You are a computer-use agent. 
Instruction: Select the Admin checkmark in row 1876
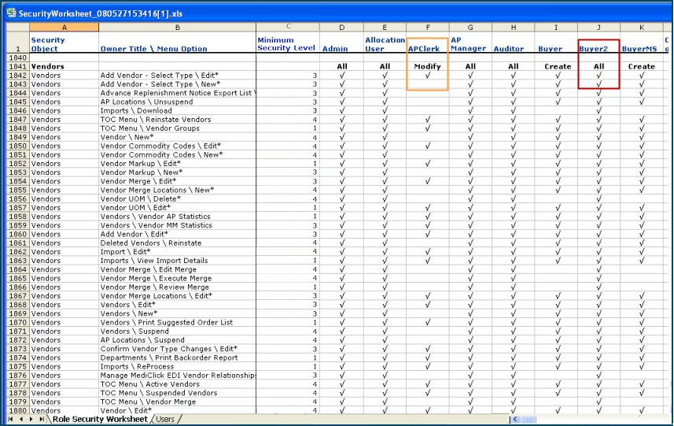coord(341,376)
